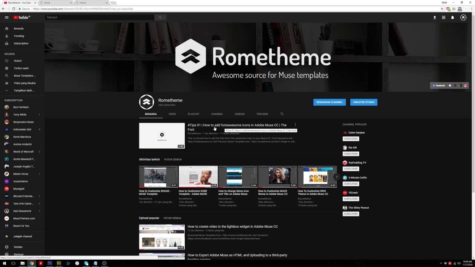475x267 pixels.
Task: Click the browser back arrow
Action: (3, 9)
